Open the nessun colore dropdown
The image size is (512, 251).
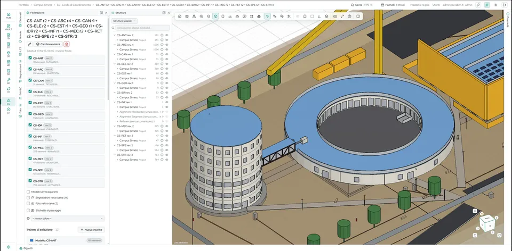click(68, 218)
